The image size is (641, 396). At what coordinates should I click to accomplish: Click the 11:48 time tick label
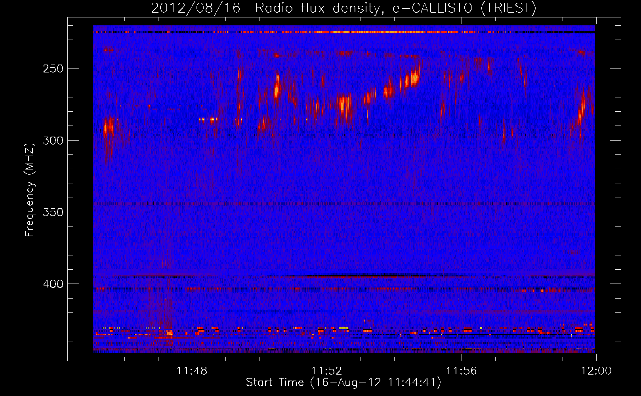(x=192, y=371)
